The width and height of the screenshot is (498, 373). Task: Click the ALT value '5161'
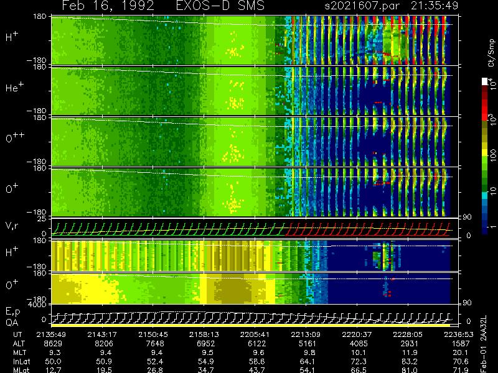(308, 344)
